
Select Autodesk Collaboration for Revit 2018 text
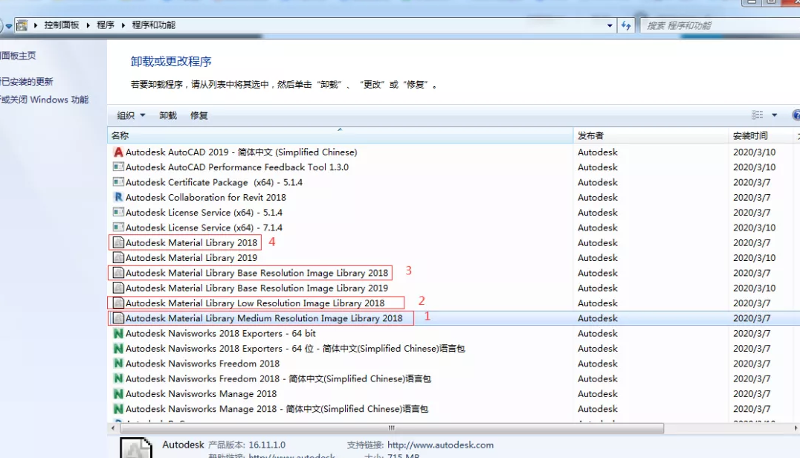[206, 197]
